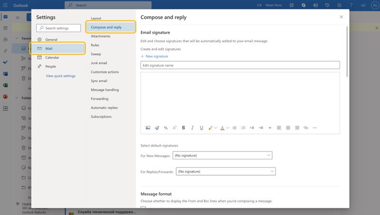
Task: Apply superscript formatting in the signature toolbar
Action: [174, 128]
